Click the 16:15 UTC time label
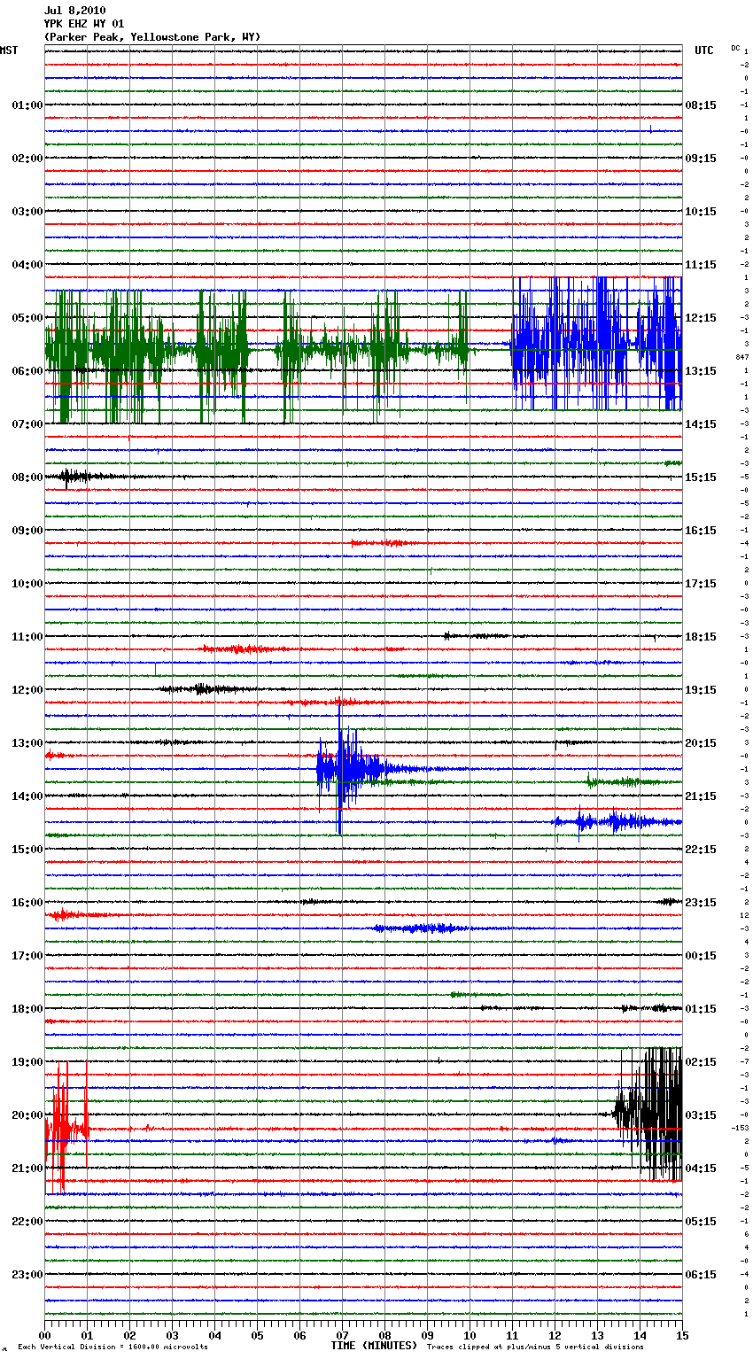Image resolution: width=753 pixels, height=1359 pixels. click(701, 530)
